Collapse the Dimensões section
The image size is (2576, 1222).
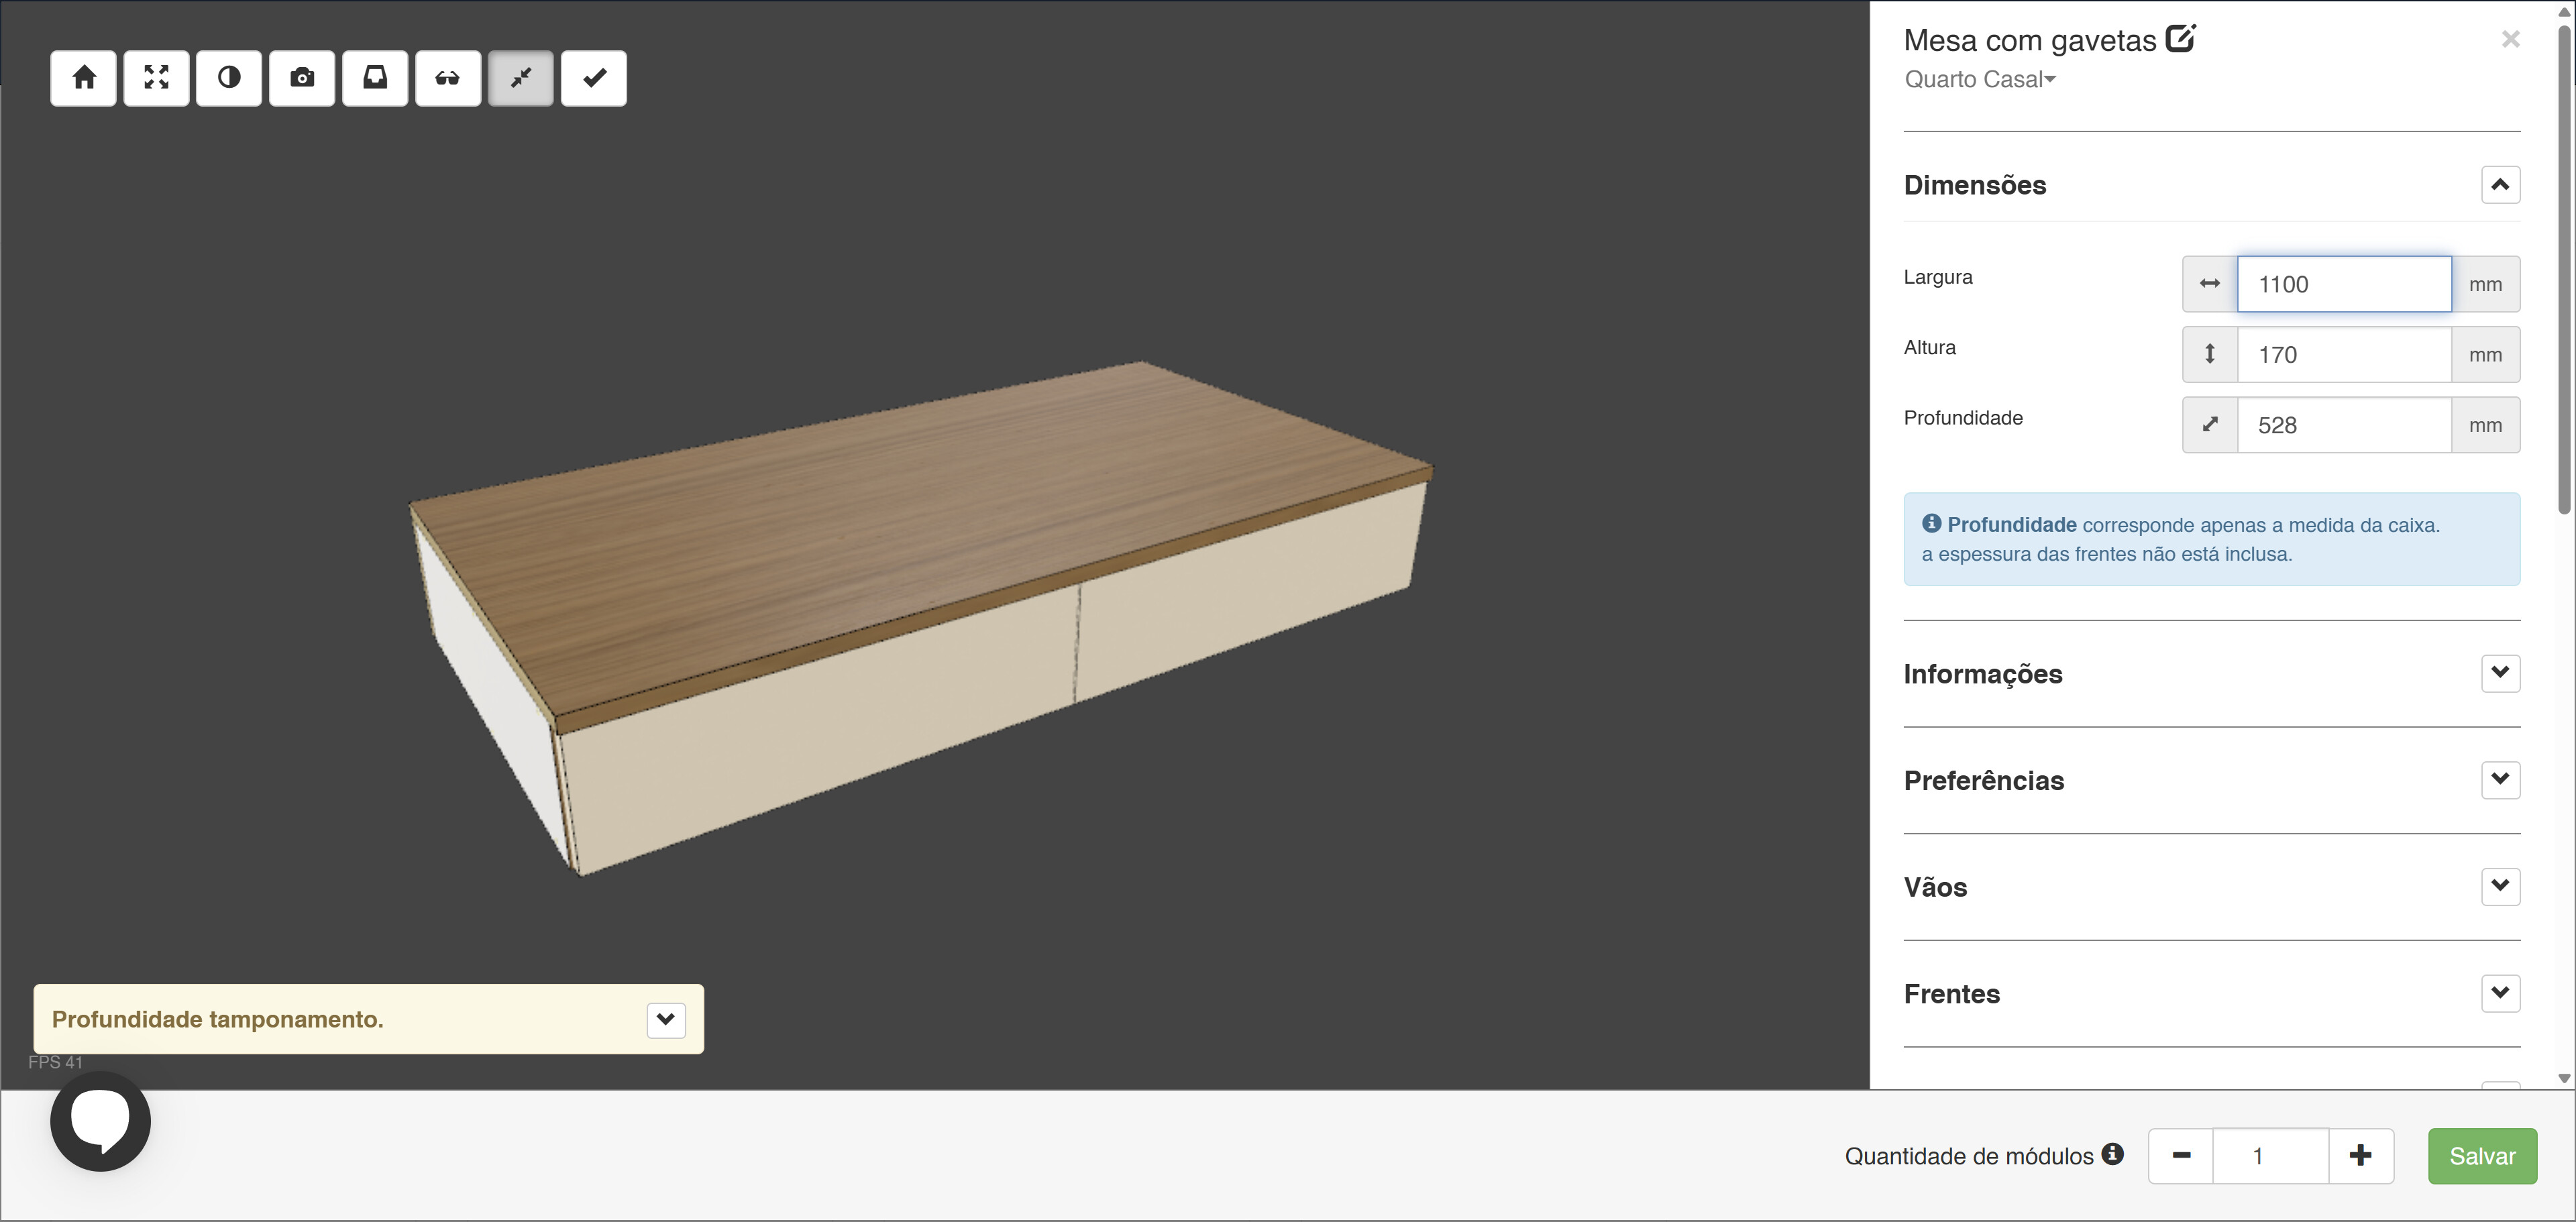pos(2500,185)
